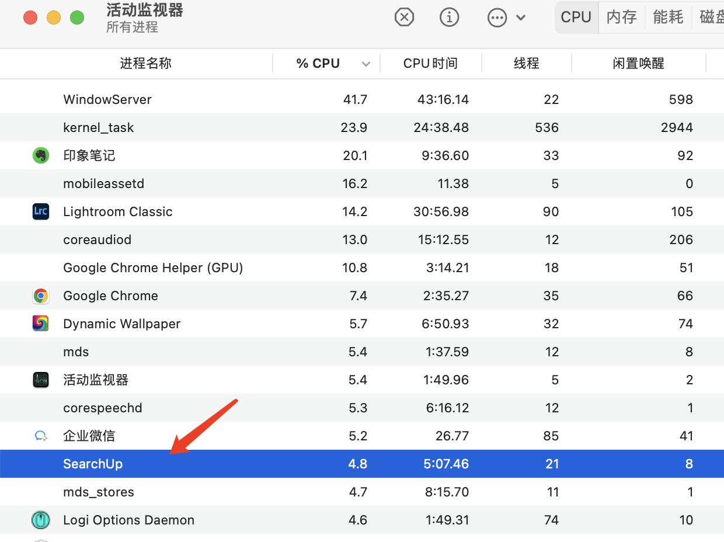724x542 pixels.
Task: Click the 闲置唤醒 column header
Action: [639, 63]
